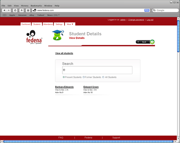Open the File menu

coord(3,6)
